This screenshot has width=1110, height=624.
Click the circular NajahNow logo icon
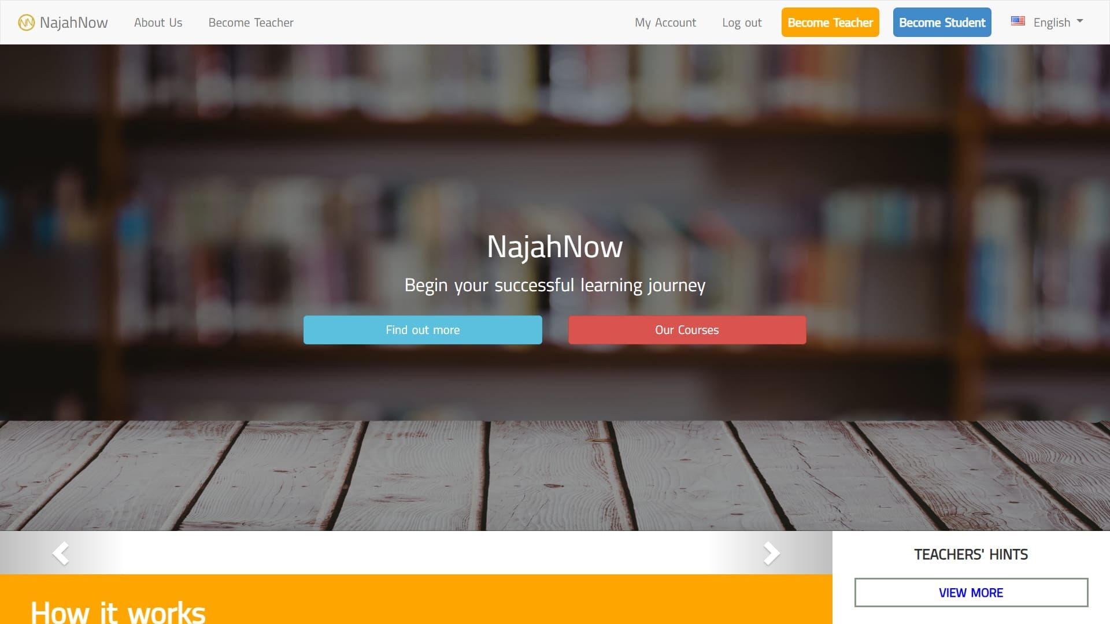26,23
